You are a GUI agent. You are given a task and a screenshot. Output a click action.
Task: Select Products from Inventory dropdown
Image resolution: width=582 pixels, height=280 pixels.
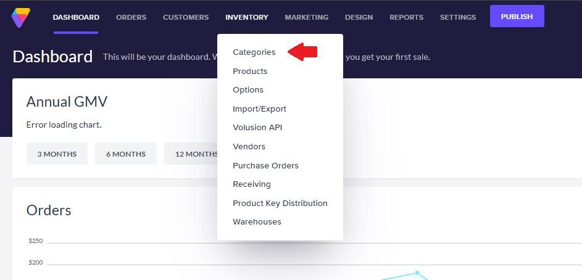[250, 71]
